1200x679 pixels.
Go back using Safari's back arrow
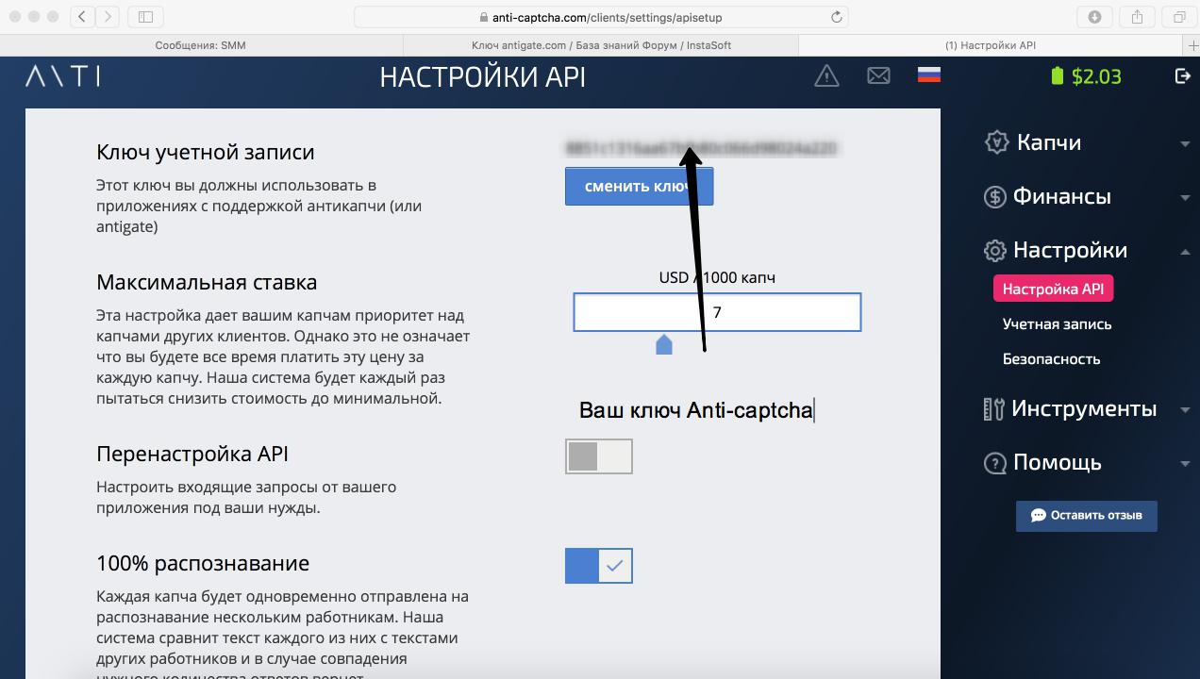point(82,16)
